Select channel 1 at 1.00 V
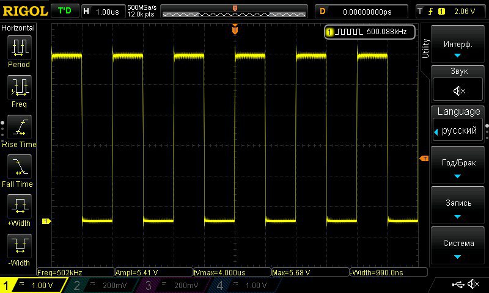Screen dimensions: 489x293 [34, 285]
